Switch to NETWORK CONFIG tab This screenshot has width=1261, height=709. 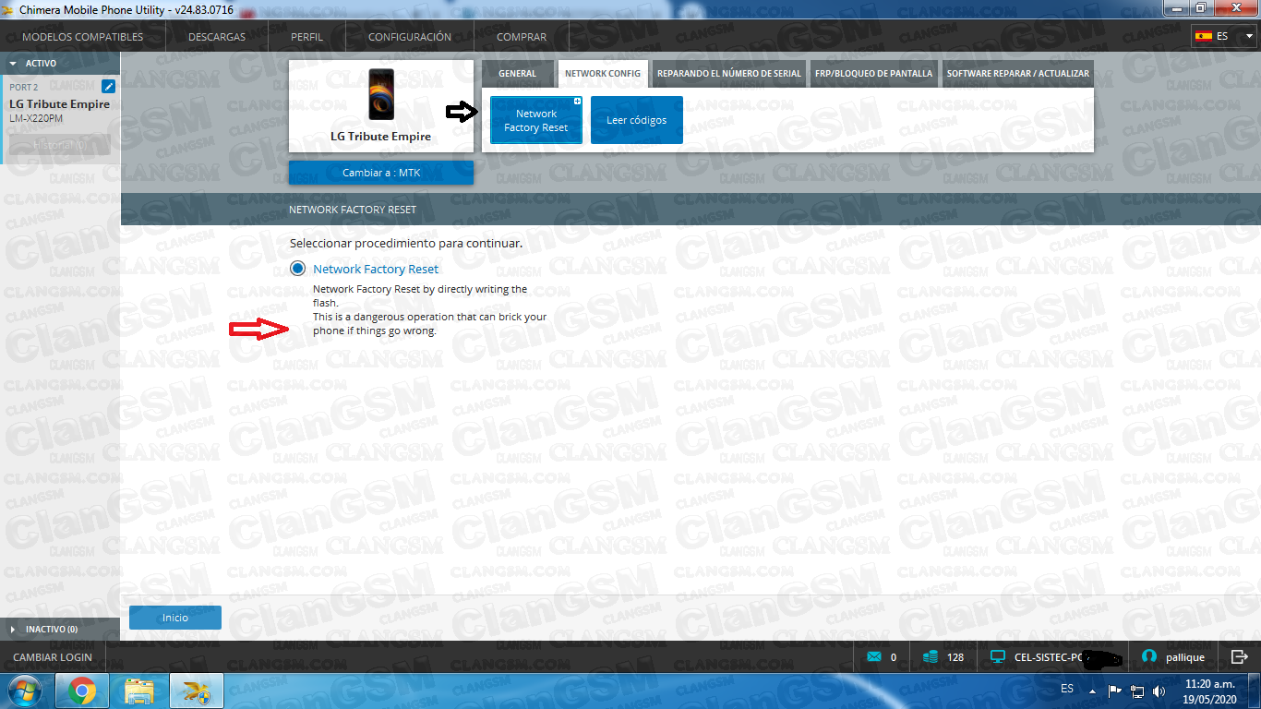(x=603, y=74)
